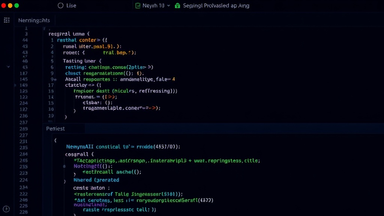Click the circle icon beside Lise

tap(60, 6)
